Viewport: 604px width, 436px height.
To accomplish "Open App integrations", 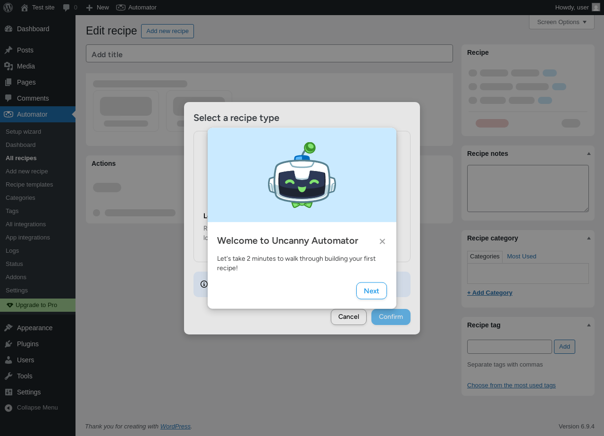I will pos(38,238).
